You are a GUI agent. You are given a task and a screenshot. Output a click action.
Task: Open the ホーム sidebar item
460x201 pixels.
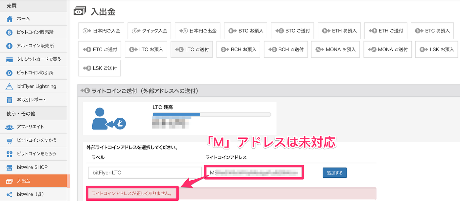point(34,19)
